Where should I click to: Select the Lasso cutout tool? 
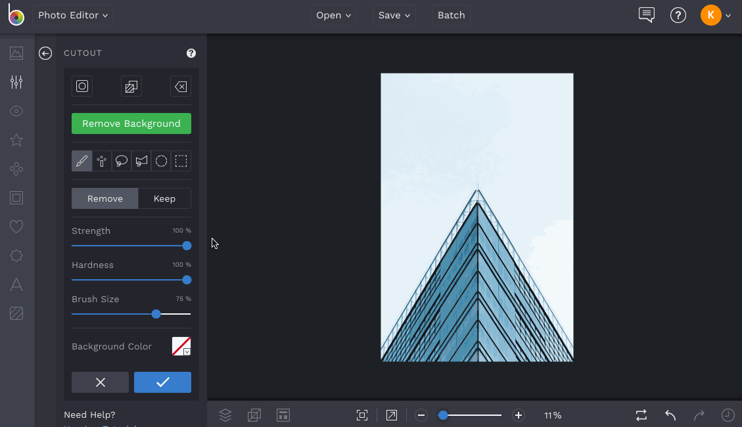coord(122,161)
